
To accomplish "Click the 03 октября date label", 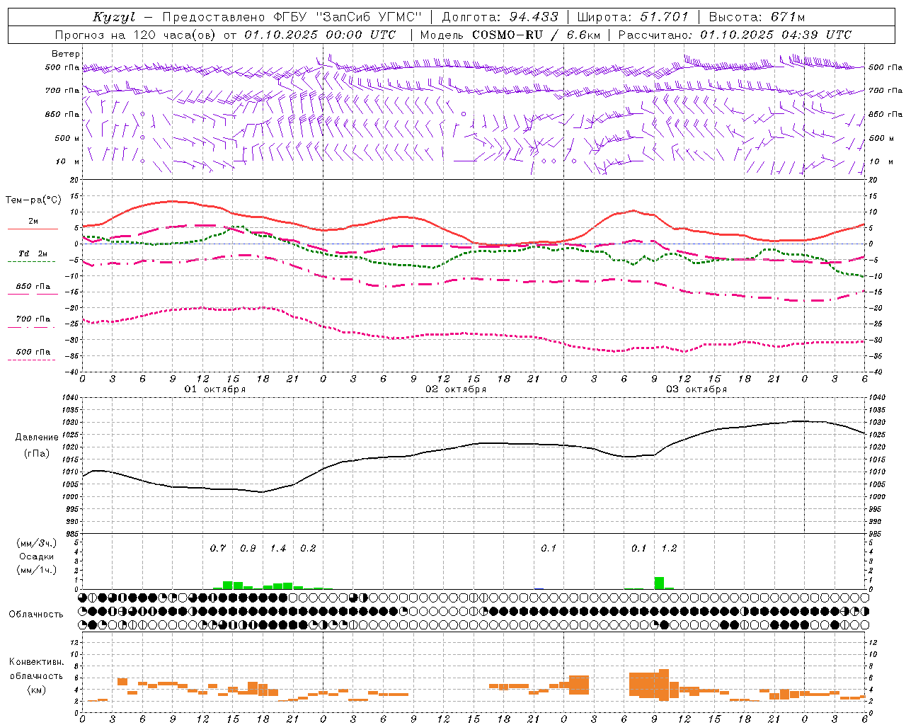I will [696, 389].
